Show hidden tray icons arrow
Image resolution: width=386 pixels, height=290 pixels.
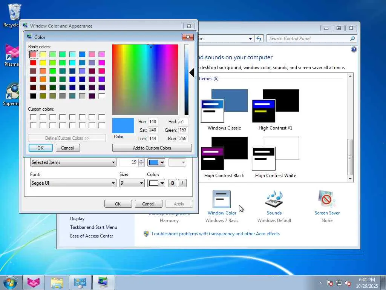[320, 283]
